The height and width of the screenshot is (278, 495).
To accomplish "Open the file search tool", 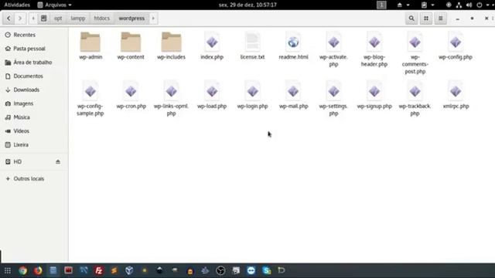I will [x=411, y=19].
